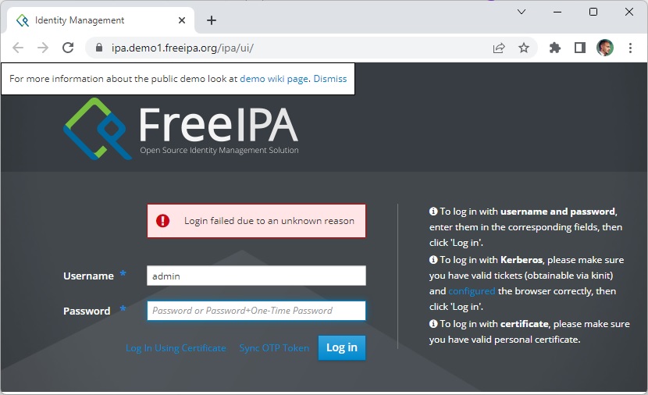Image resolution: width=648 pixels, height=395 pixels.
Task: Click the address bar URL
Action: 182,48
